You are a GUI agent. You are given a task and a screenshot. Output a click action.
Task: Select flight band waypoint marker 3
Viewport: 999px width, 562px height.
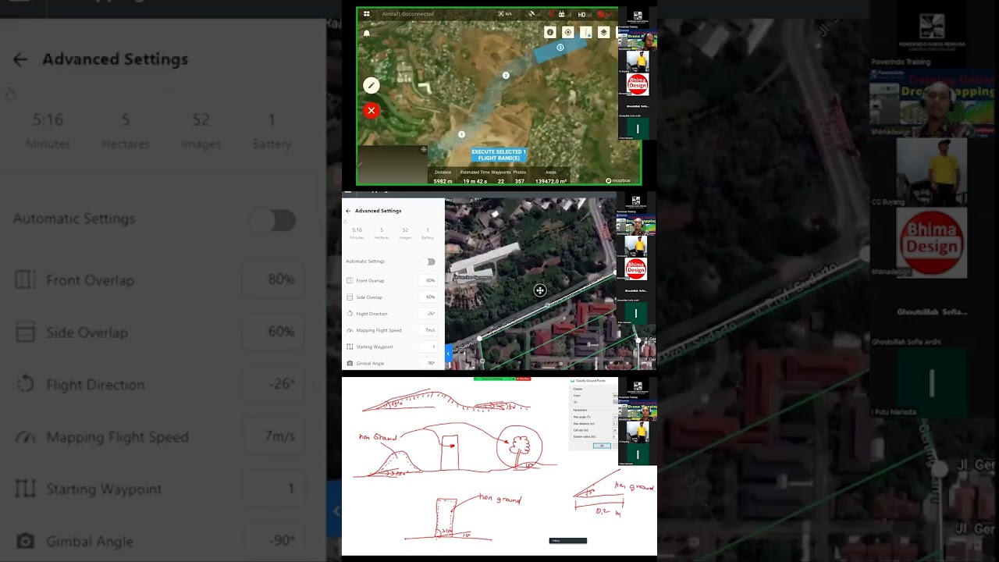pos(560,48)
